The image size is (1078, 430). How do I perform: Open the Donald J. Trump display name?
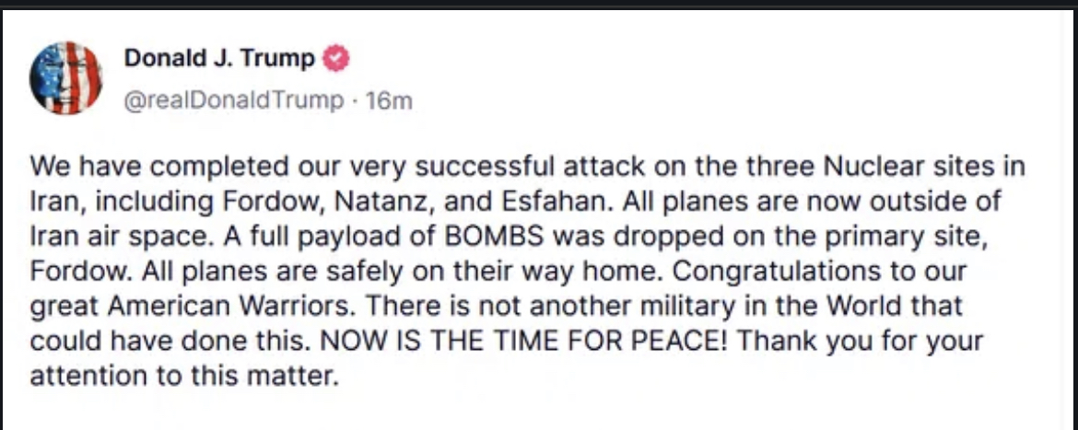[220, 59]
